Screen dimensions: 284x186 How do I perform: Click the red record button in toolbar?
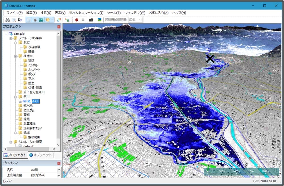click(x=76, y=20)
